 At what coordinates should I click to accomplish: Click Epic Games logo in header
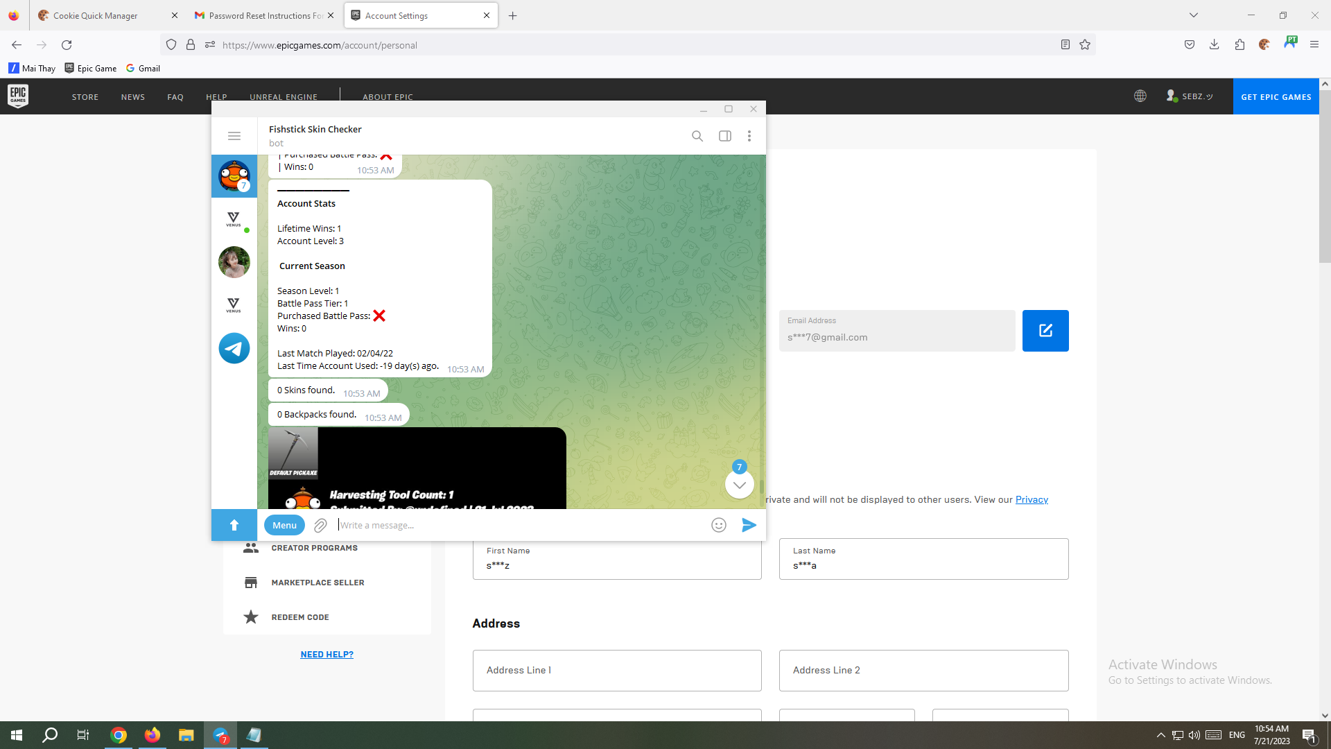pyautogui.click(x=18, y=96)
